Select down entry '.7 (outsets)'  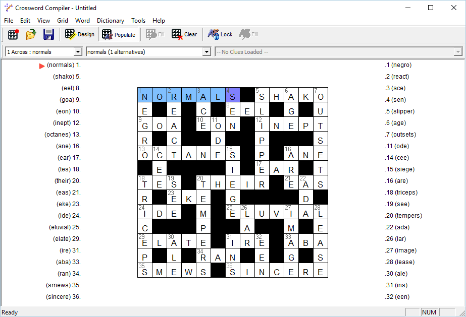[400, 135]
